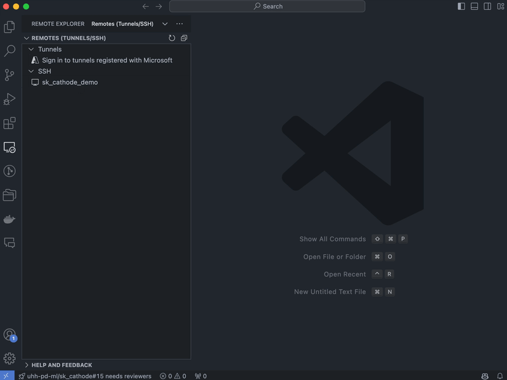Image resolution: width=507 pixels, height=380 pixels.
Task: Open the Extensions view
Action: tap(10, 123)
